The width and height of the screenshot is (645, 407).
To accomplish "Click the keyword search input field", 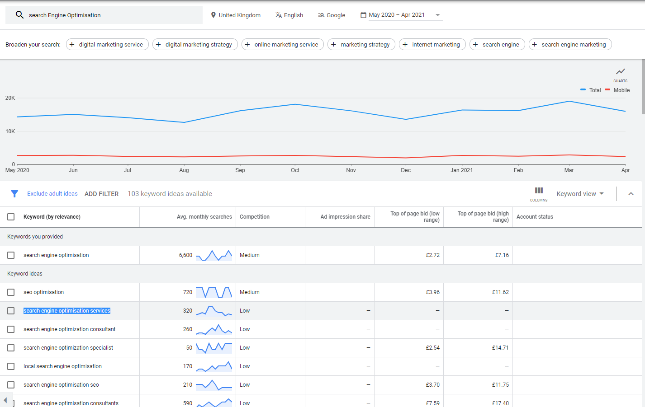I will click(104, 15).
